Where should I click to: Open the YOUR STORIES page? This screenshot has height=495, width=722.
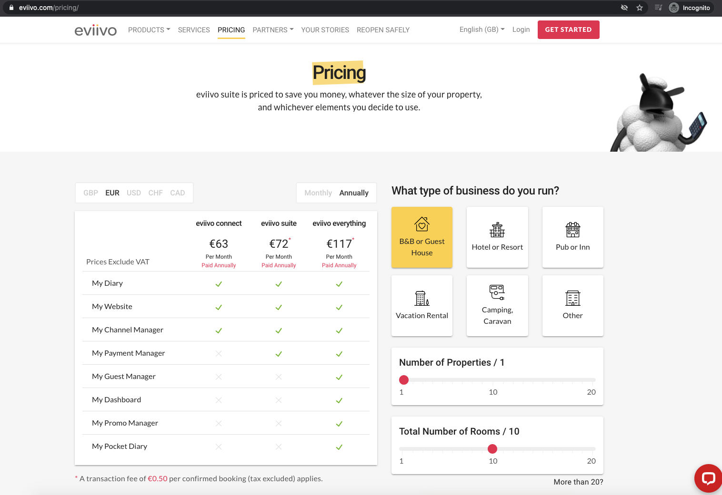(x=325, y=29)
